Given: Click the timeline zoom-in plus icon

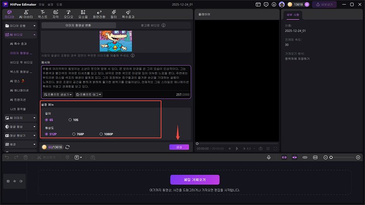Looking at the screenshot, I should coord(358,157).
